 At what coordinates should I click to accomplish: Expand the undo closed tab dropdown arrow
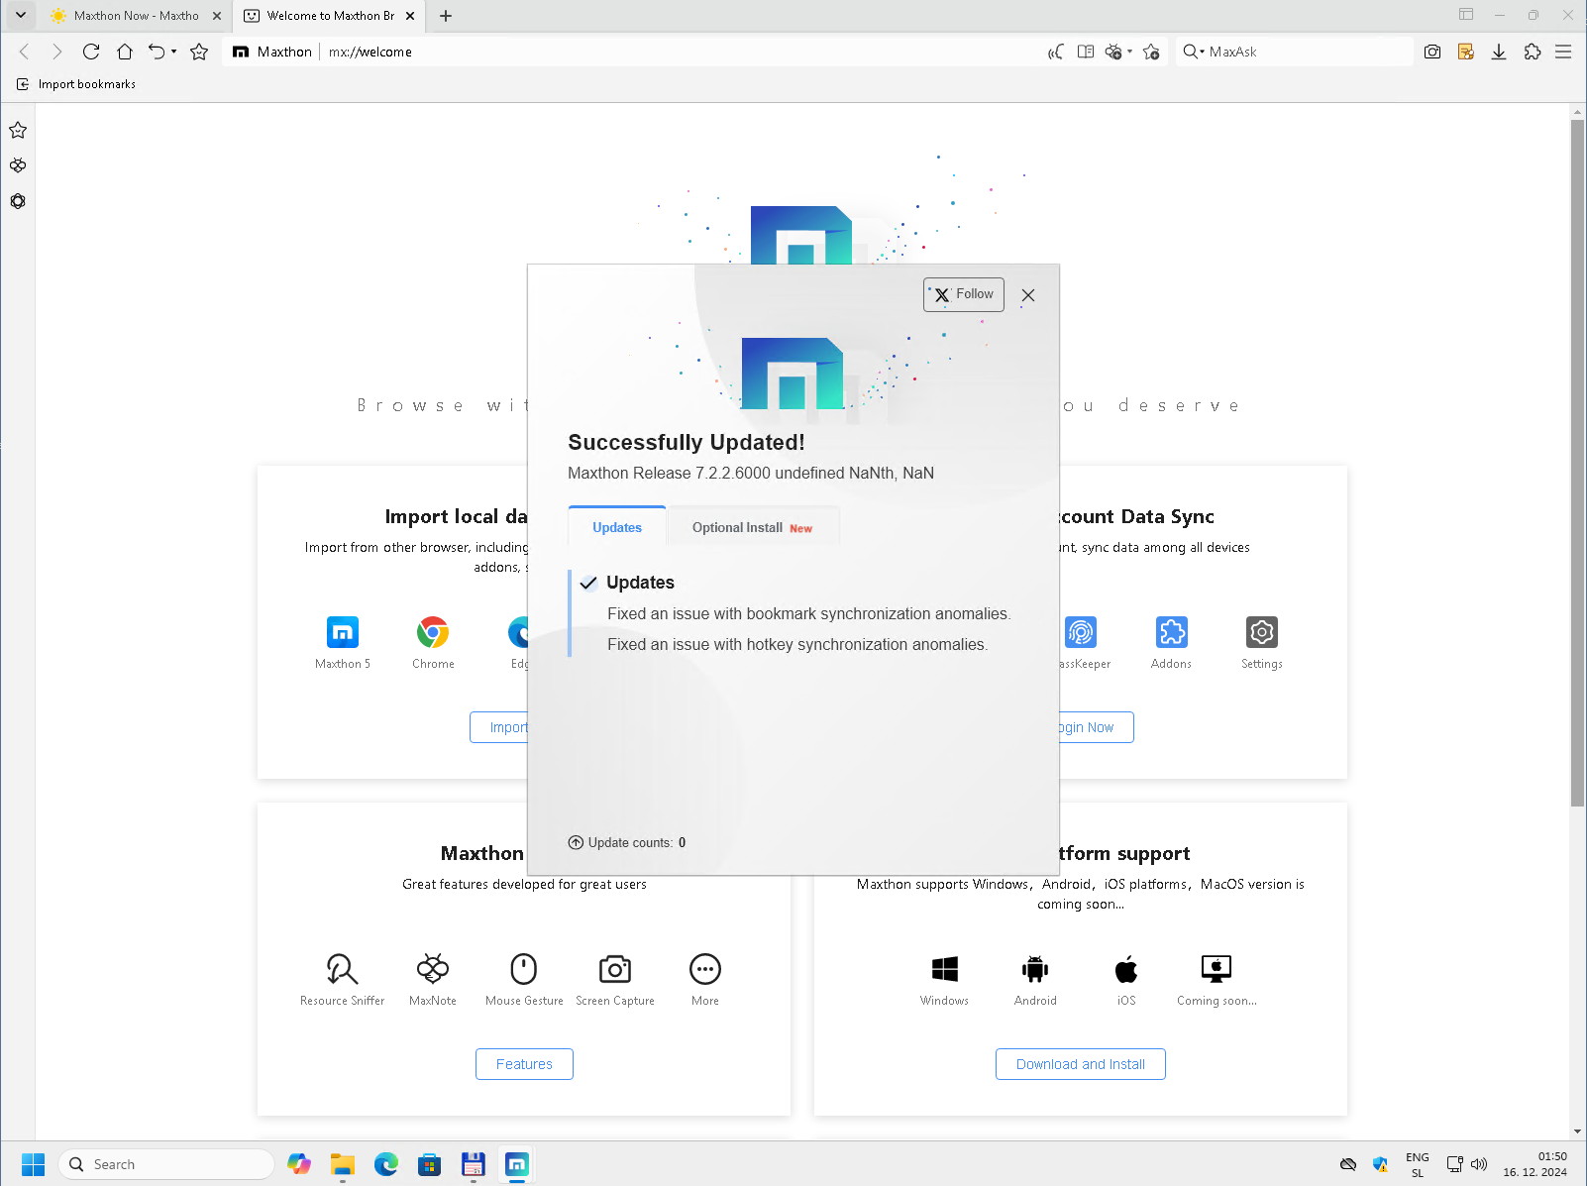[173, 52]
